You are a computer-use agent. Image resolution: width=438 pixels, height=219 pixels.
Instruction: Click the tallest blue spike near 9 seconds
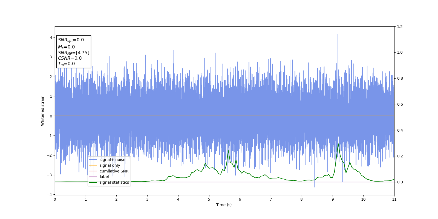pyautogui.click(x=338, y=34)
